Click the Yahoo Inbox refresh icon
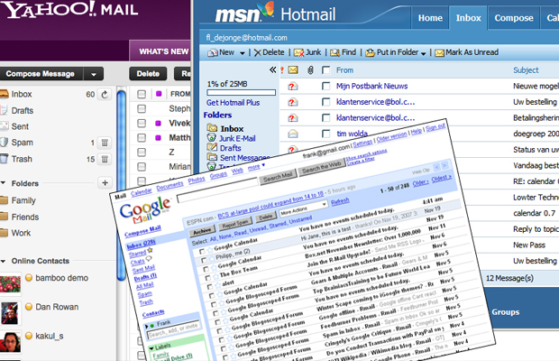Viewport: 559px width, 361px height. 104,94
